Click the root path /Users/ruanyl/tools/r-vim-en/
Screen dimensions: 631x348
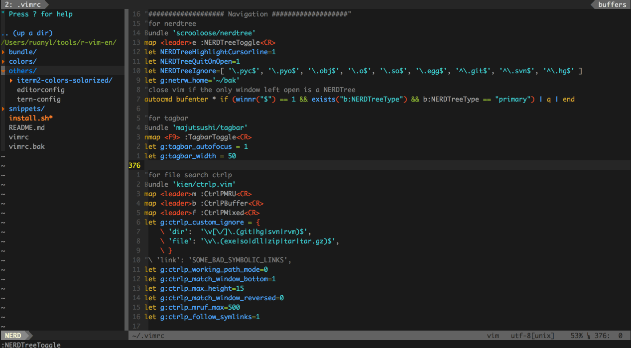click(x=59, y=42)
